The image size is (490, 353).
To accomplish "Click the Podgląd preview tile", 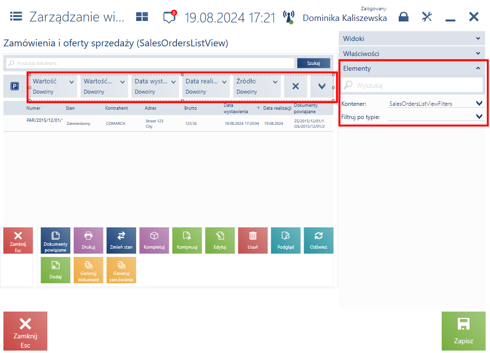I will click(x=286, y=240).
